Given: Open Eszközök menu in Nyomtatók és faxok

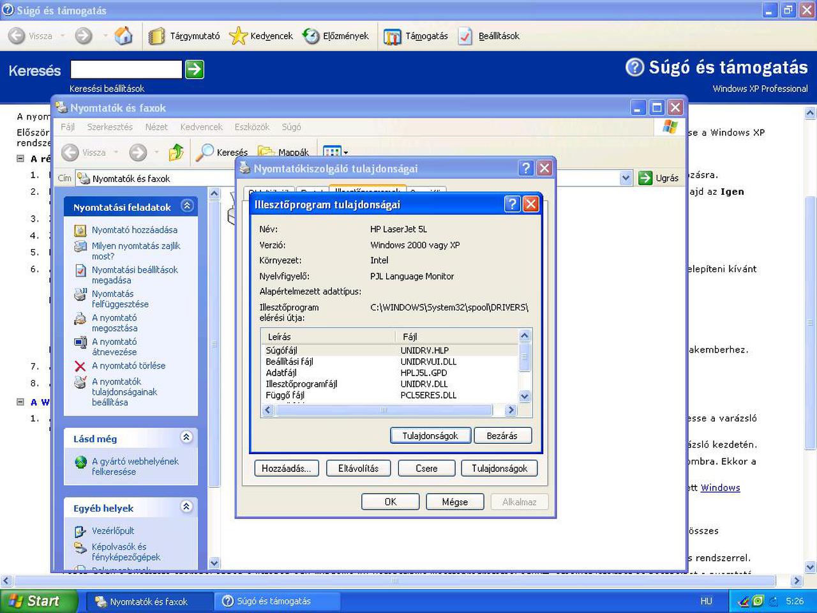Looking at the screenshot, I should 252,127.
